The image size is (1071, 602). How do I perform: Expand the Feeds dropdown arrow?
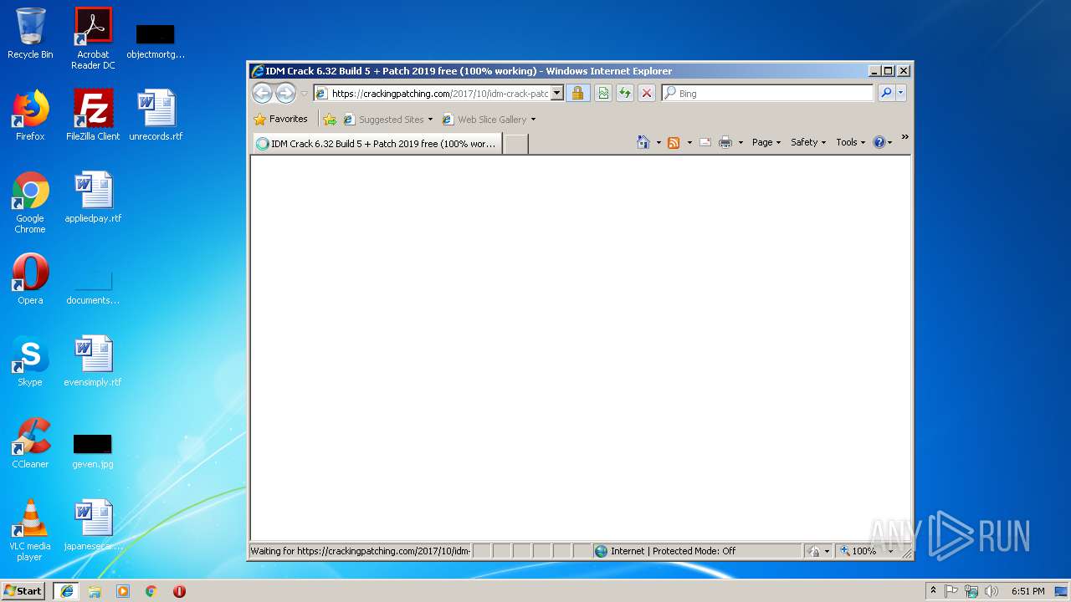pos(689,142)
